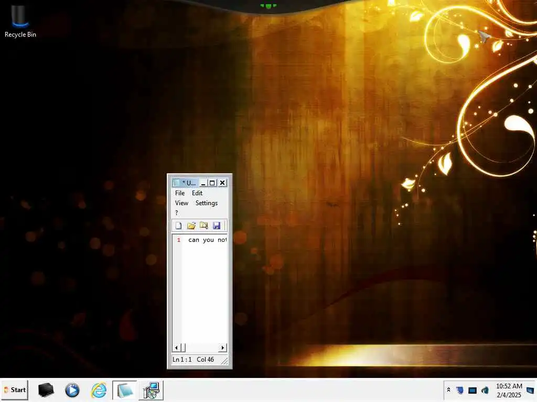Click the volume speaker tray icon
This screenshot has height=402, width=537.
click(x=485, y=389)
